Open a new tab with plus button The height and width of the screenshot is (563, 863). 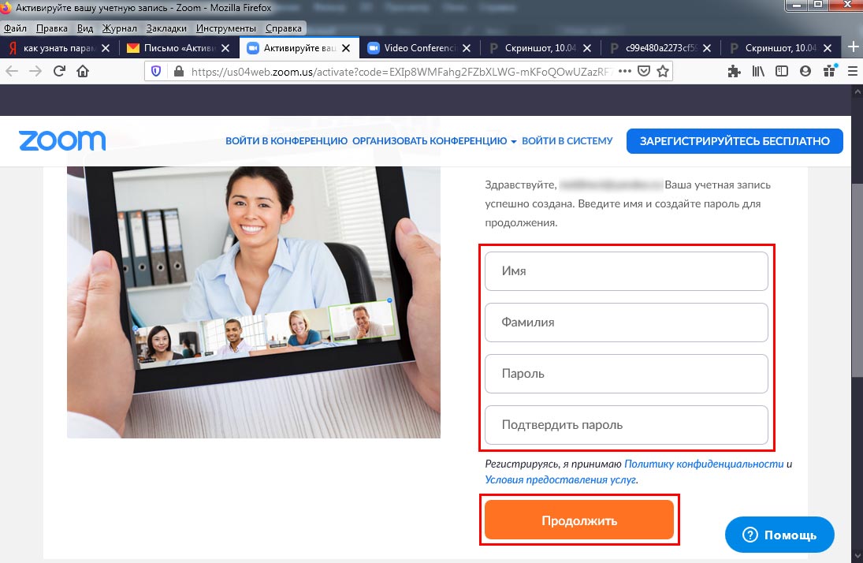(852, 47)
